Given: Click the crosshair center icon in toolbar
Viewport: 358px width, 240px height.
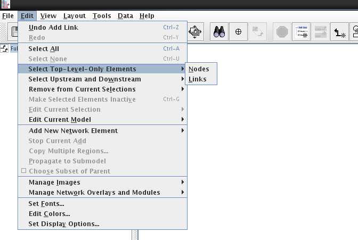Looking at the screenshot, I should pyautogui.click(x=238, y=31).
